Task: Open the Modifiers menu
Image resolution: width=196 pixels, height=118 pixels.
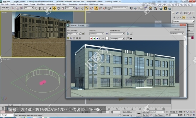Action: [x=41, y=4]
